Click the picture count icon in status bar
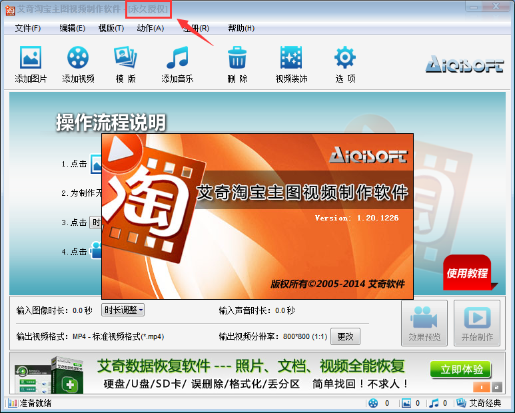Viewport: 515px width, 413px height. click(406, 403)
